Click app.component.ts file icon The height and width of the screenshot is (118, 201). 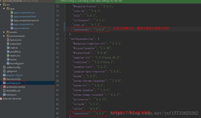12,24
